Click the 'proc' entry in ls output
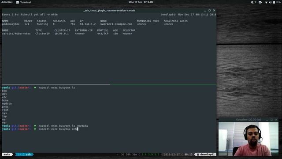 [5, 107]
